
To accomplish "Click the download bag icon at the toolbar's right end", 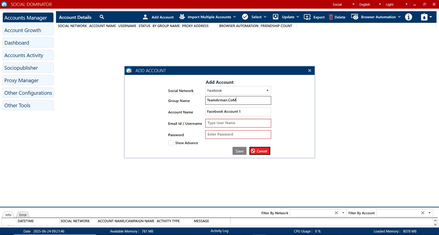I will [424, 17].
